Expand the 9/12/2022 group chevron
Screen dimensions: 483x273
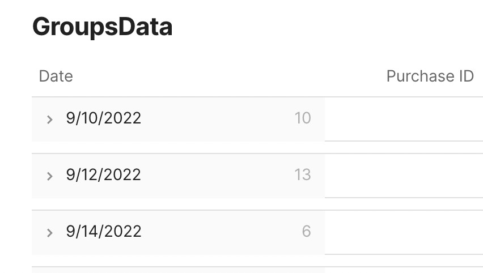tap(49, 176)
